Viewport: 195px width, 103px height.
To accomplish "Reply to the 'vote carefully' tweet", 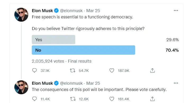I will click(x=34, y=99).
